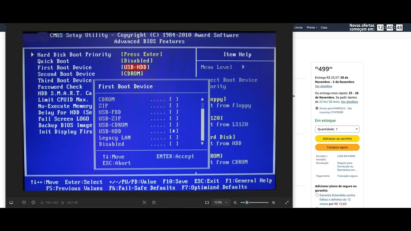411x231 pixels.
Task: Select the marked USB-HDD bracket
Action: (174, 131)
